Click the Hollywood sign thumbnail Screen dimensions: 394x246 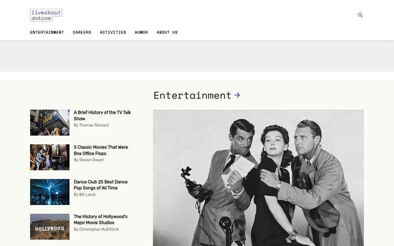click(x=50, y=227)
